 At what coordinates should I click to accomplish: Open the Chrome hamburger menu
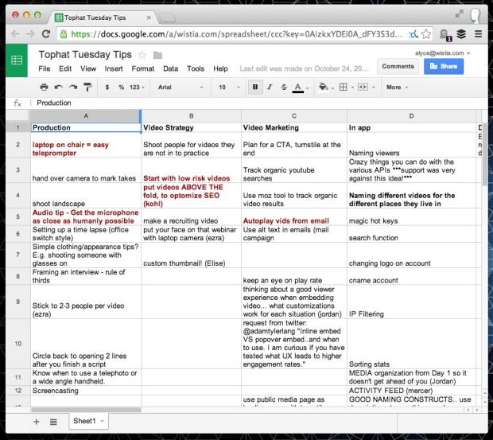coord(478,34)
